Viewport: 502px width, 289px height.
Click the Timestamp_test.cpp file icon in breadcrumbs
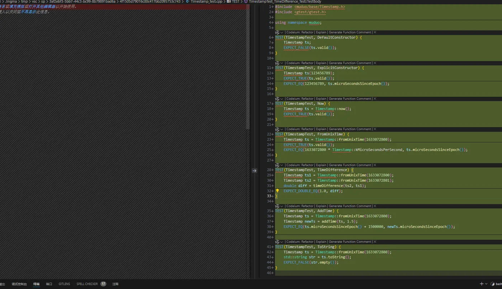(x=188, y=1)
